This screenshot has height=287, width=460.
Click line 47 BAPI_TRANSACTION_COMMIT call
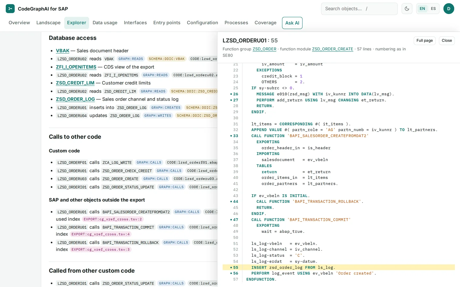[x=301, y=220]
